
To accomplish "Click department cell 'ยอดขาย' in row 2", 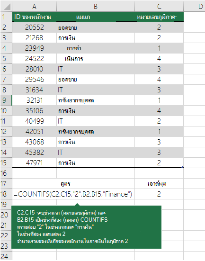I will pyautogui.click(x=96, y=27).
